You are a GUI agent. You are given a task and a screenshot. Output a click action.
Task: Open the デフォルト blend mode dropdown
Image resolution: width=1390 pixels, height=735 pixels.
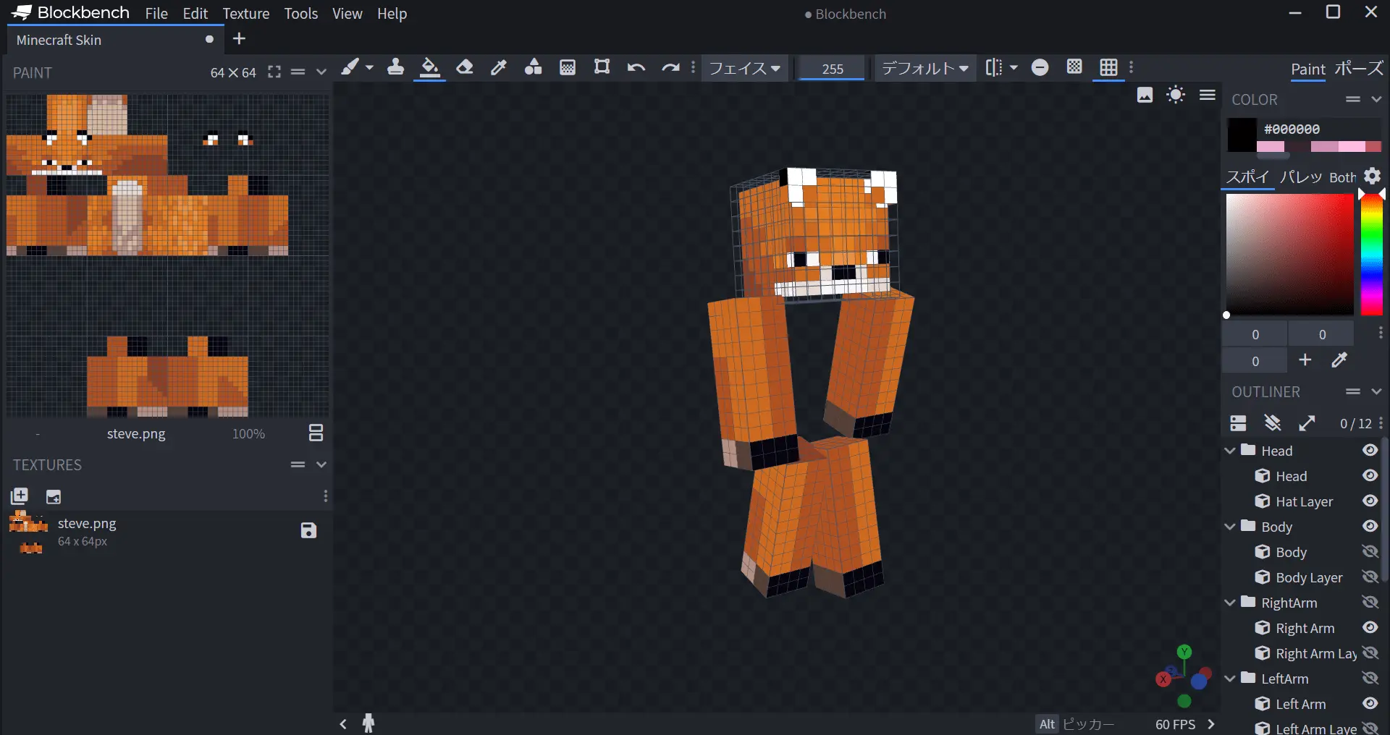click(924, 69)
